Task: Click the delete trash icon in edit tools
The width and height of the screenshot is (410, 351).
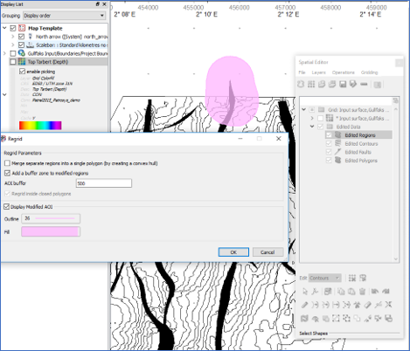Action: tap(362, 292)
